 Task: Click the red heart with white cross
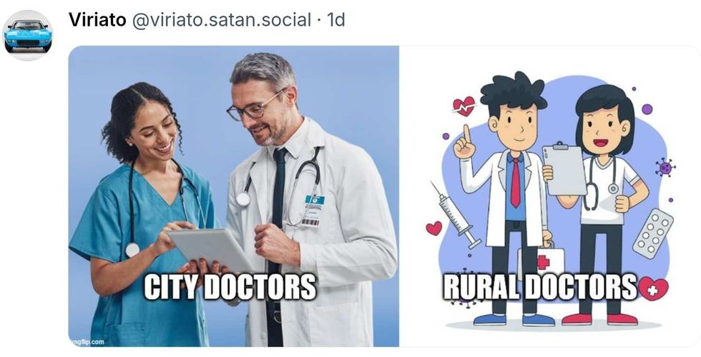coord(653,288)
